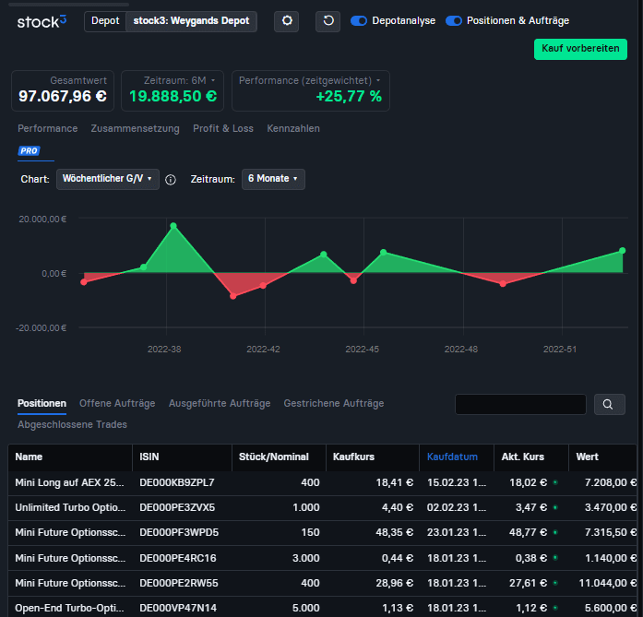Open the 6 Monate Zeitraum dropdown
This screenshot has height=617, width=643.
(x=273, y=179)
